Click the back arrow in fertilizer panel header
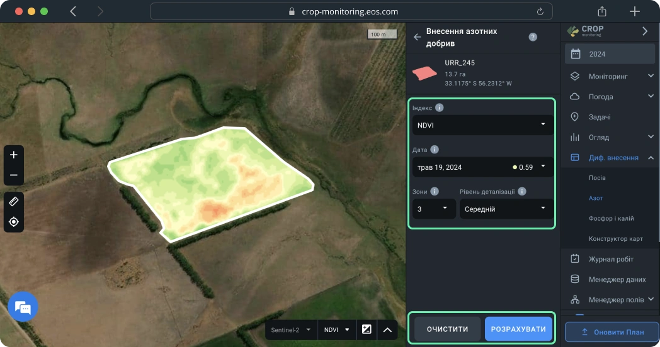The width and height of the screenshot is (660, 347). click(417, 37)
